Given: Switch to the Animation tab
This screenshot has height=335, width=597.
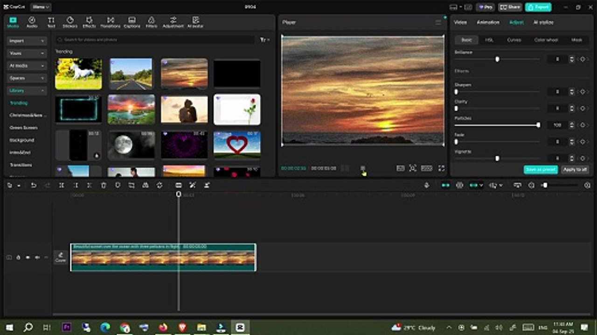Looking at the screenshot, I should (488, 22).
